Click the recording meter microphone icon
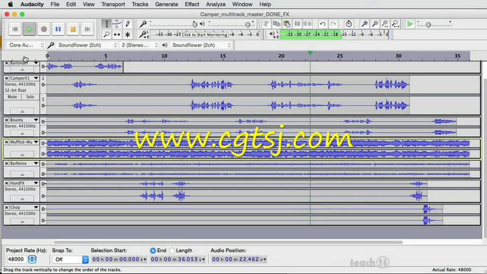Image resolution: width=487 pixels, height=274 pixels. coord(142,34)
